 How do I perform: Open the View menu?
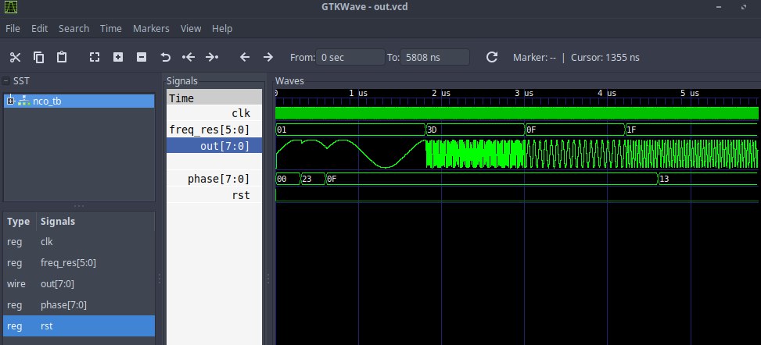[x=191, y=29]
